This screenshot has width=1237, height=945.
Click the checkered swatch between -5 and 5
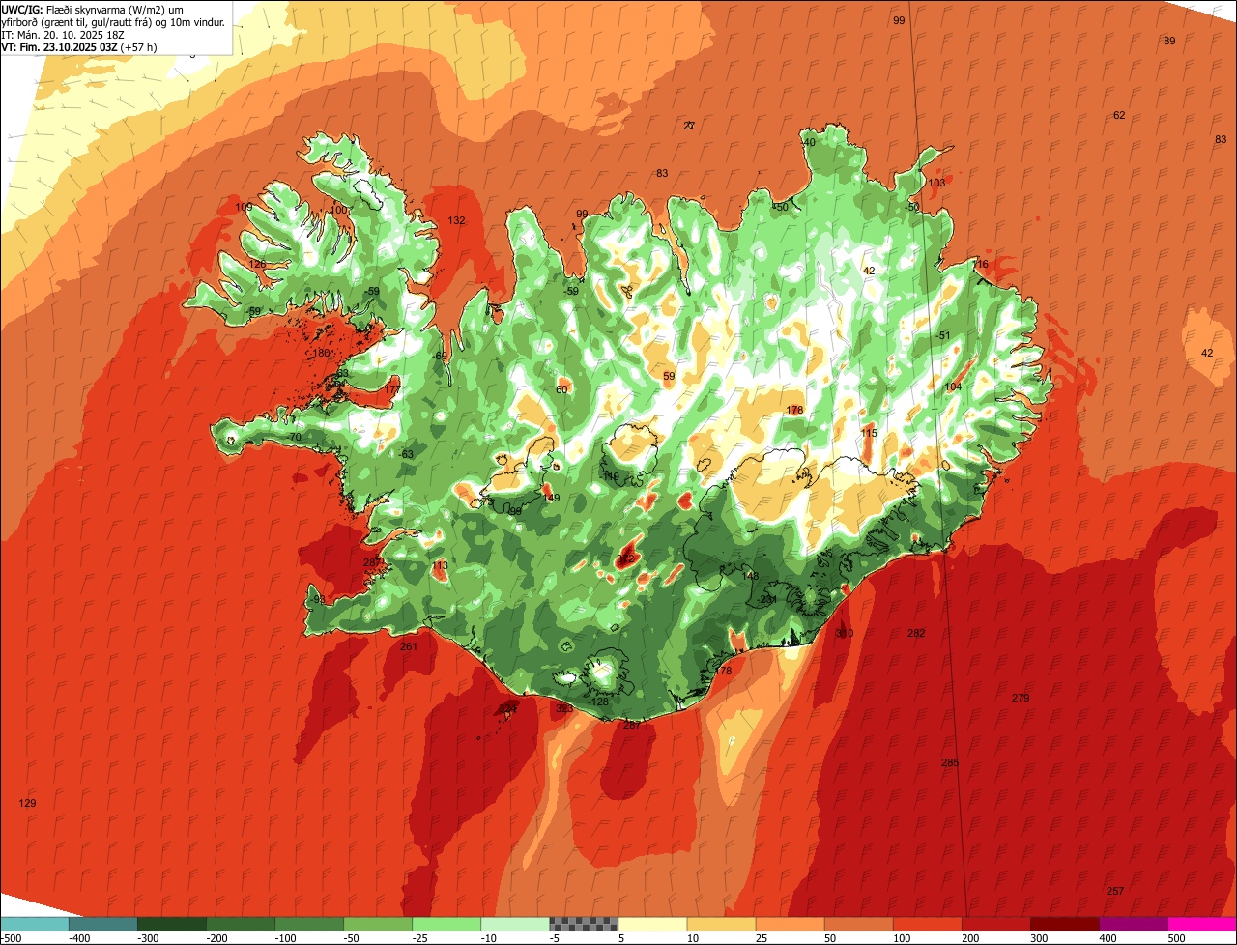tap(583, 924)
